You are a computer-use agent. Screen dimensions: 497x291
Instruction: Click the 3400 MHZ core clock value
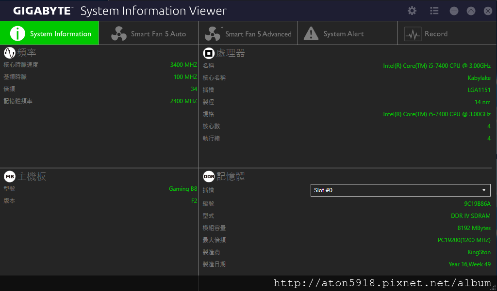183,65
